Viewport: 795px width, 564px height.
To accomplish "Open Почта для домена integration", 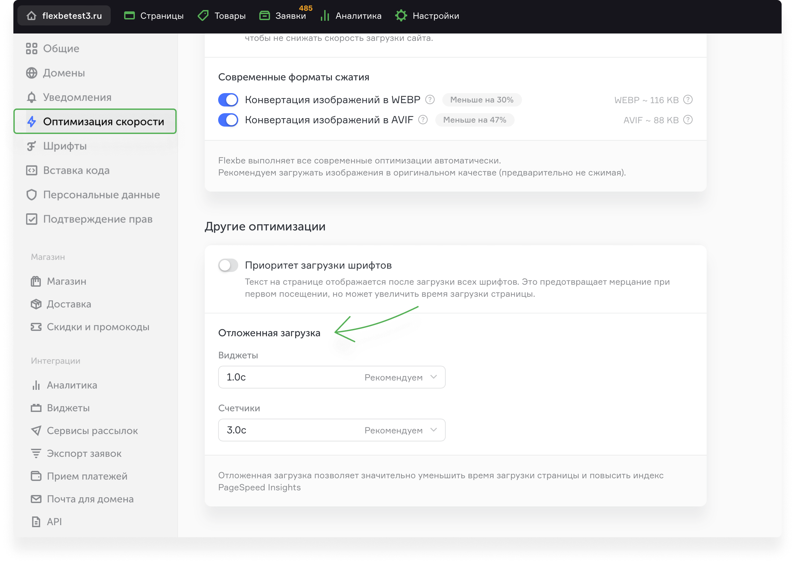I will point(82,499).
